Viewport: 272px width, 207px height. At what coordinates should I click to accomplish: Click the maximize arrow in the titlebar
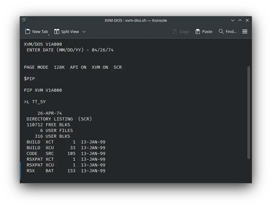[240, 20]
